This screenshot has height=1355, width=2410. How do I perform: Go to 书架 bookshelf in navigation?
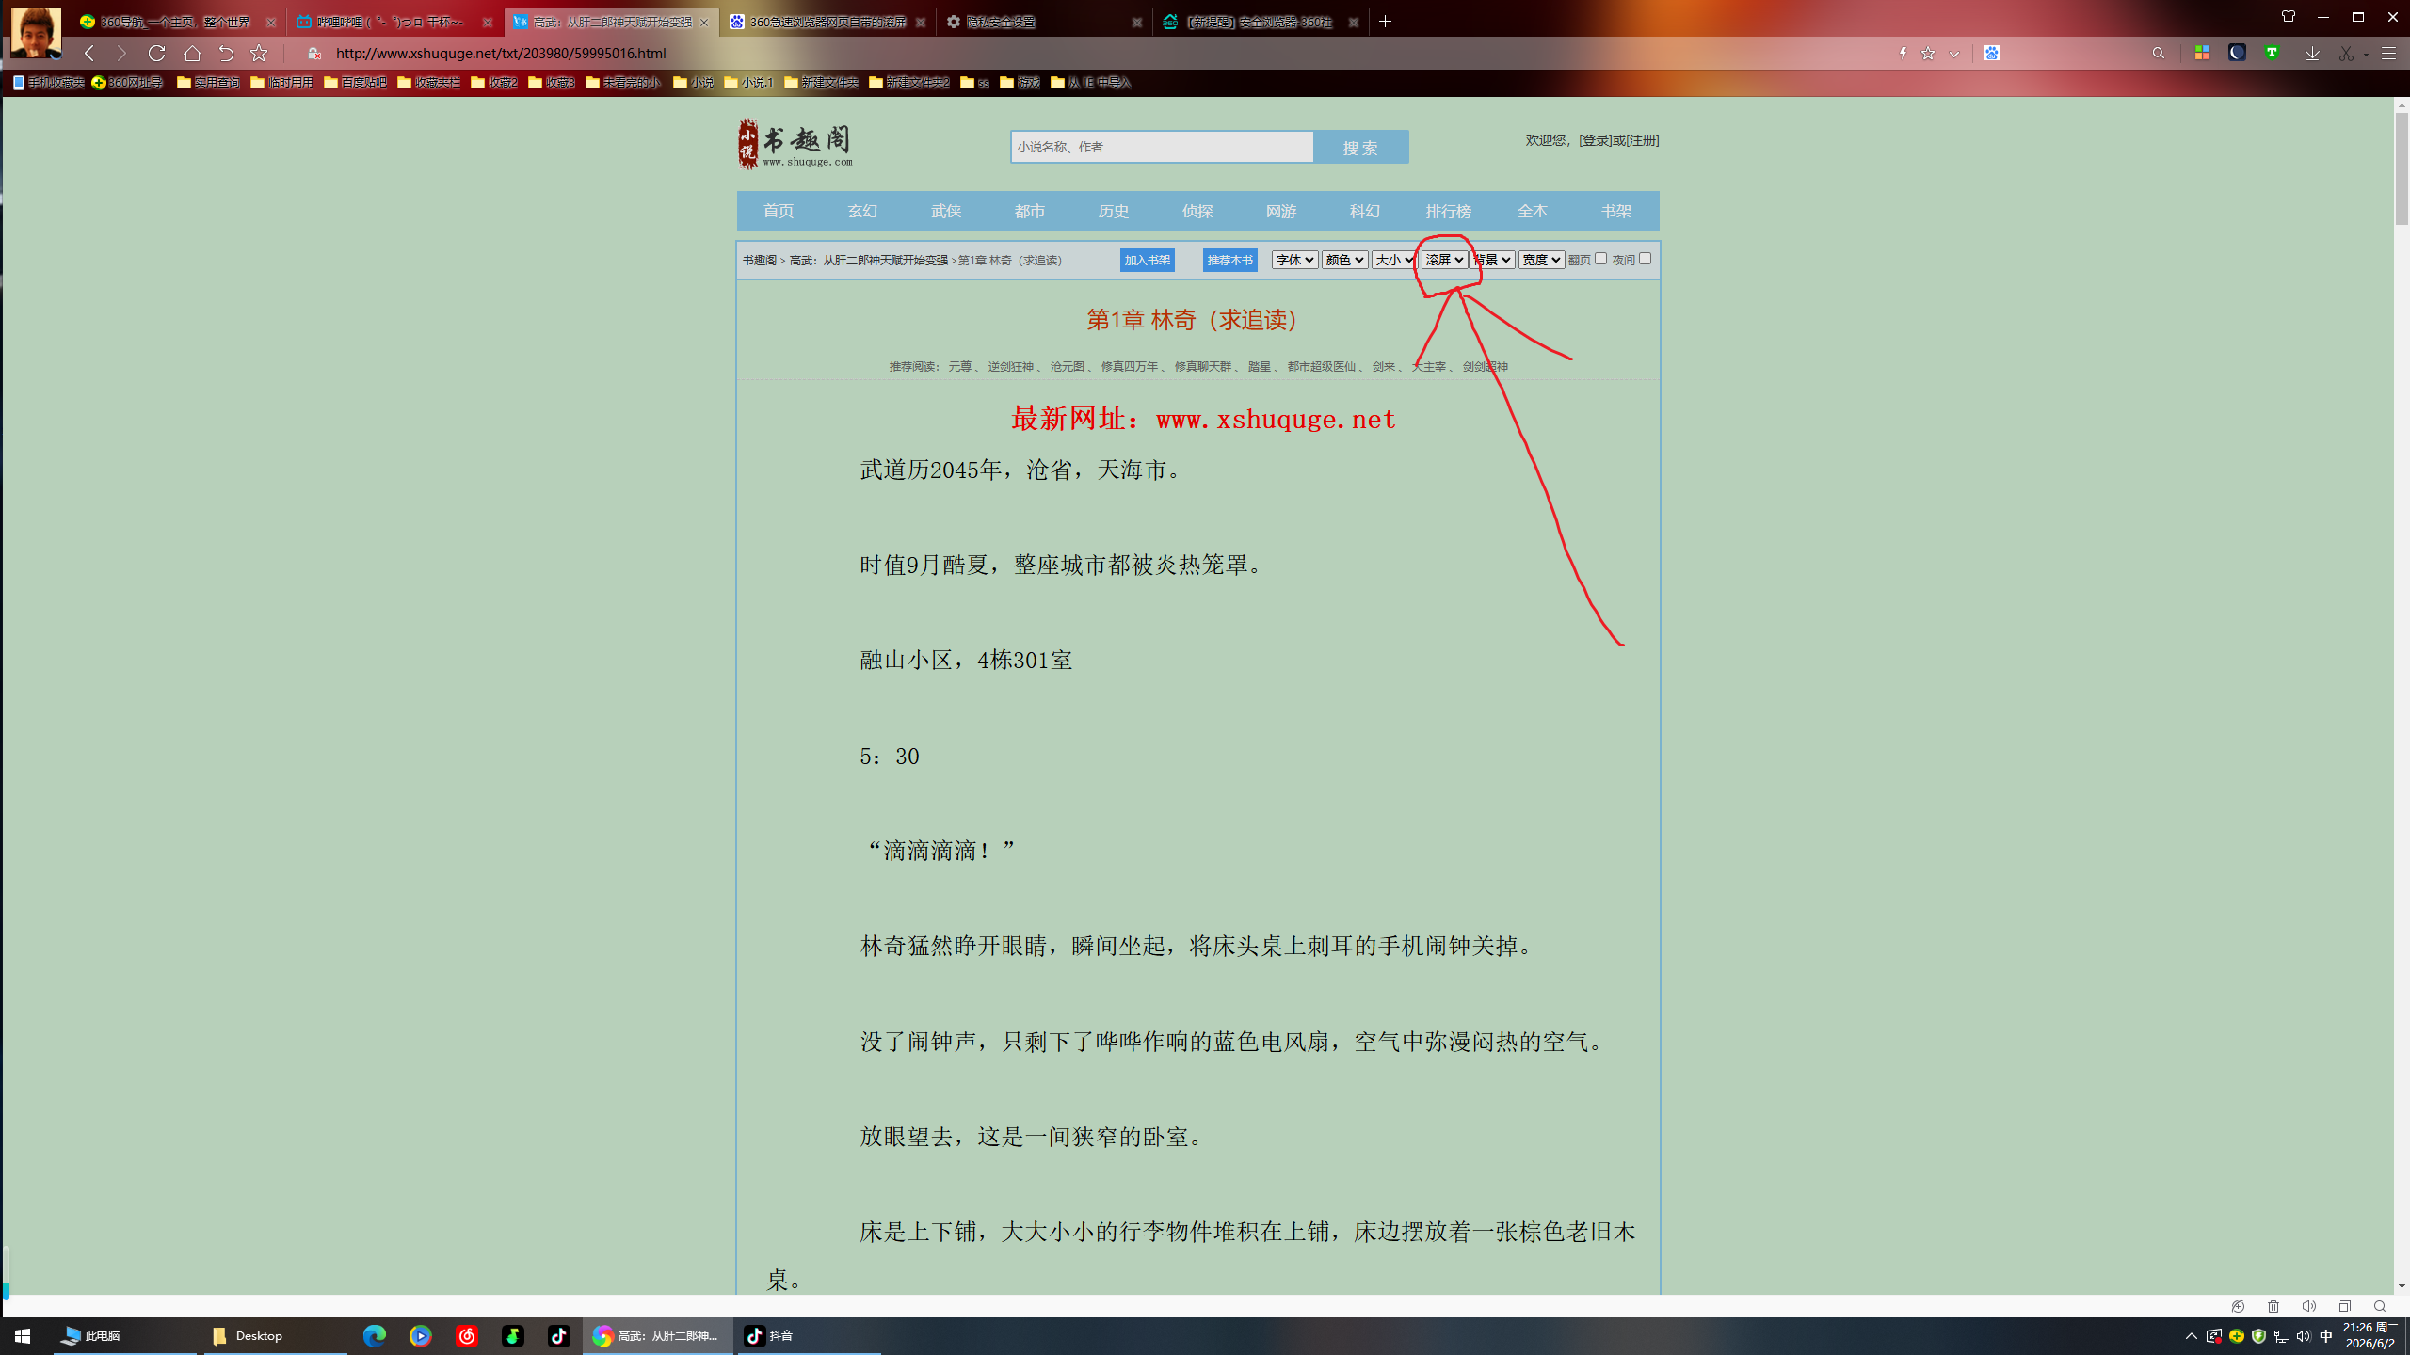pos(1616,211)
